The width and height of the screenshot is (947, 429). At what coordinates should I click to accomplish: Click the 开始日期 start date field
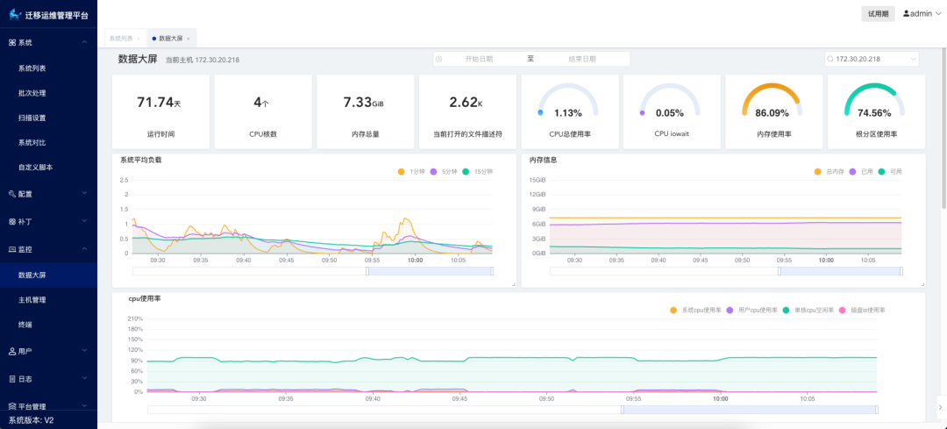[479, 59]
